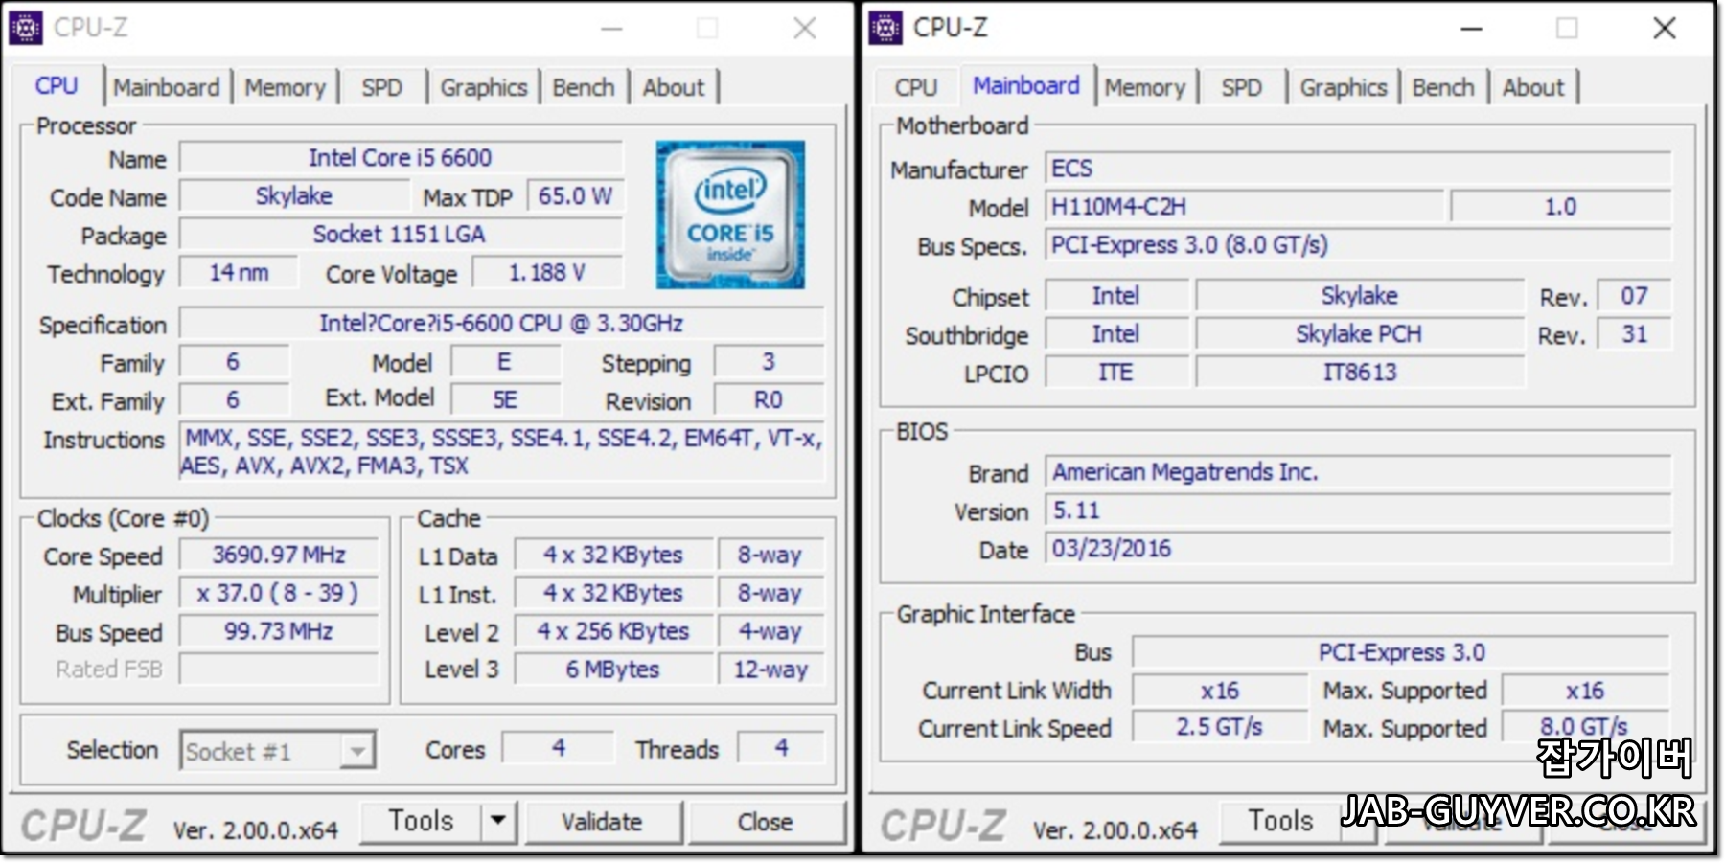Click the Instructions list 'MMX, SSE, SSE2...'

502,451
